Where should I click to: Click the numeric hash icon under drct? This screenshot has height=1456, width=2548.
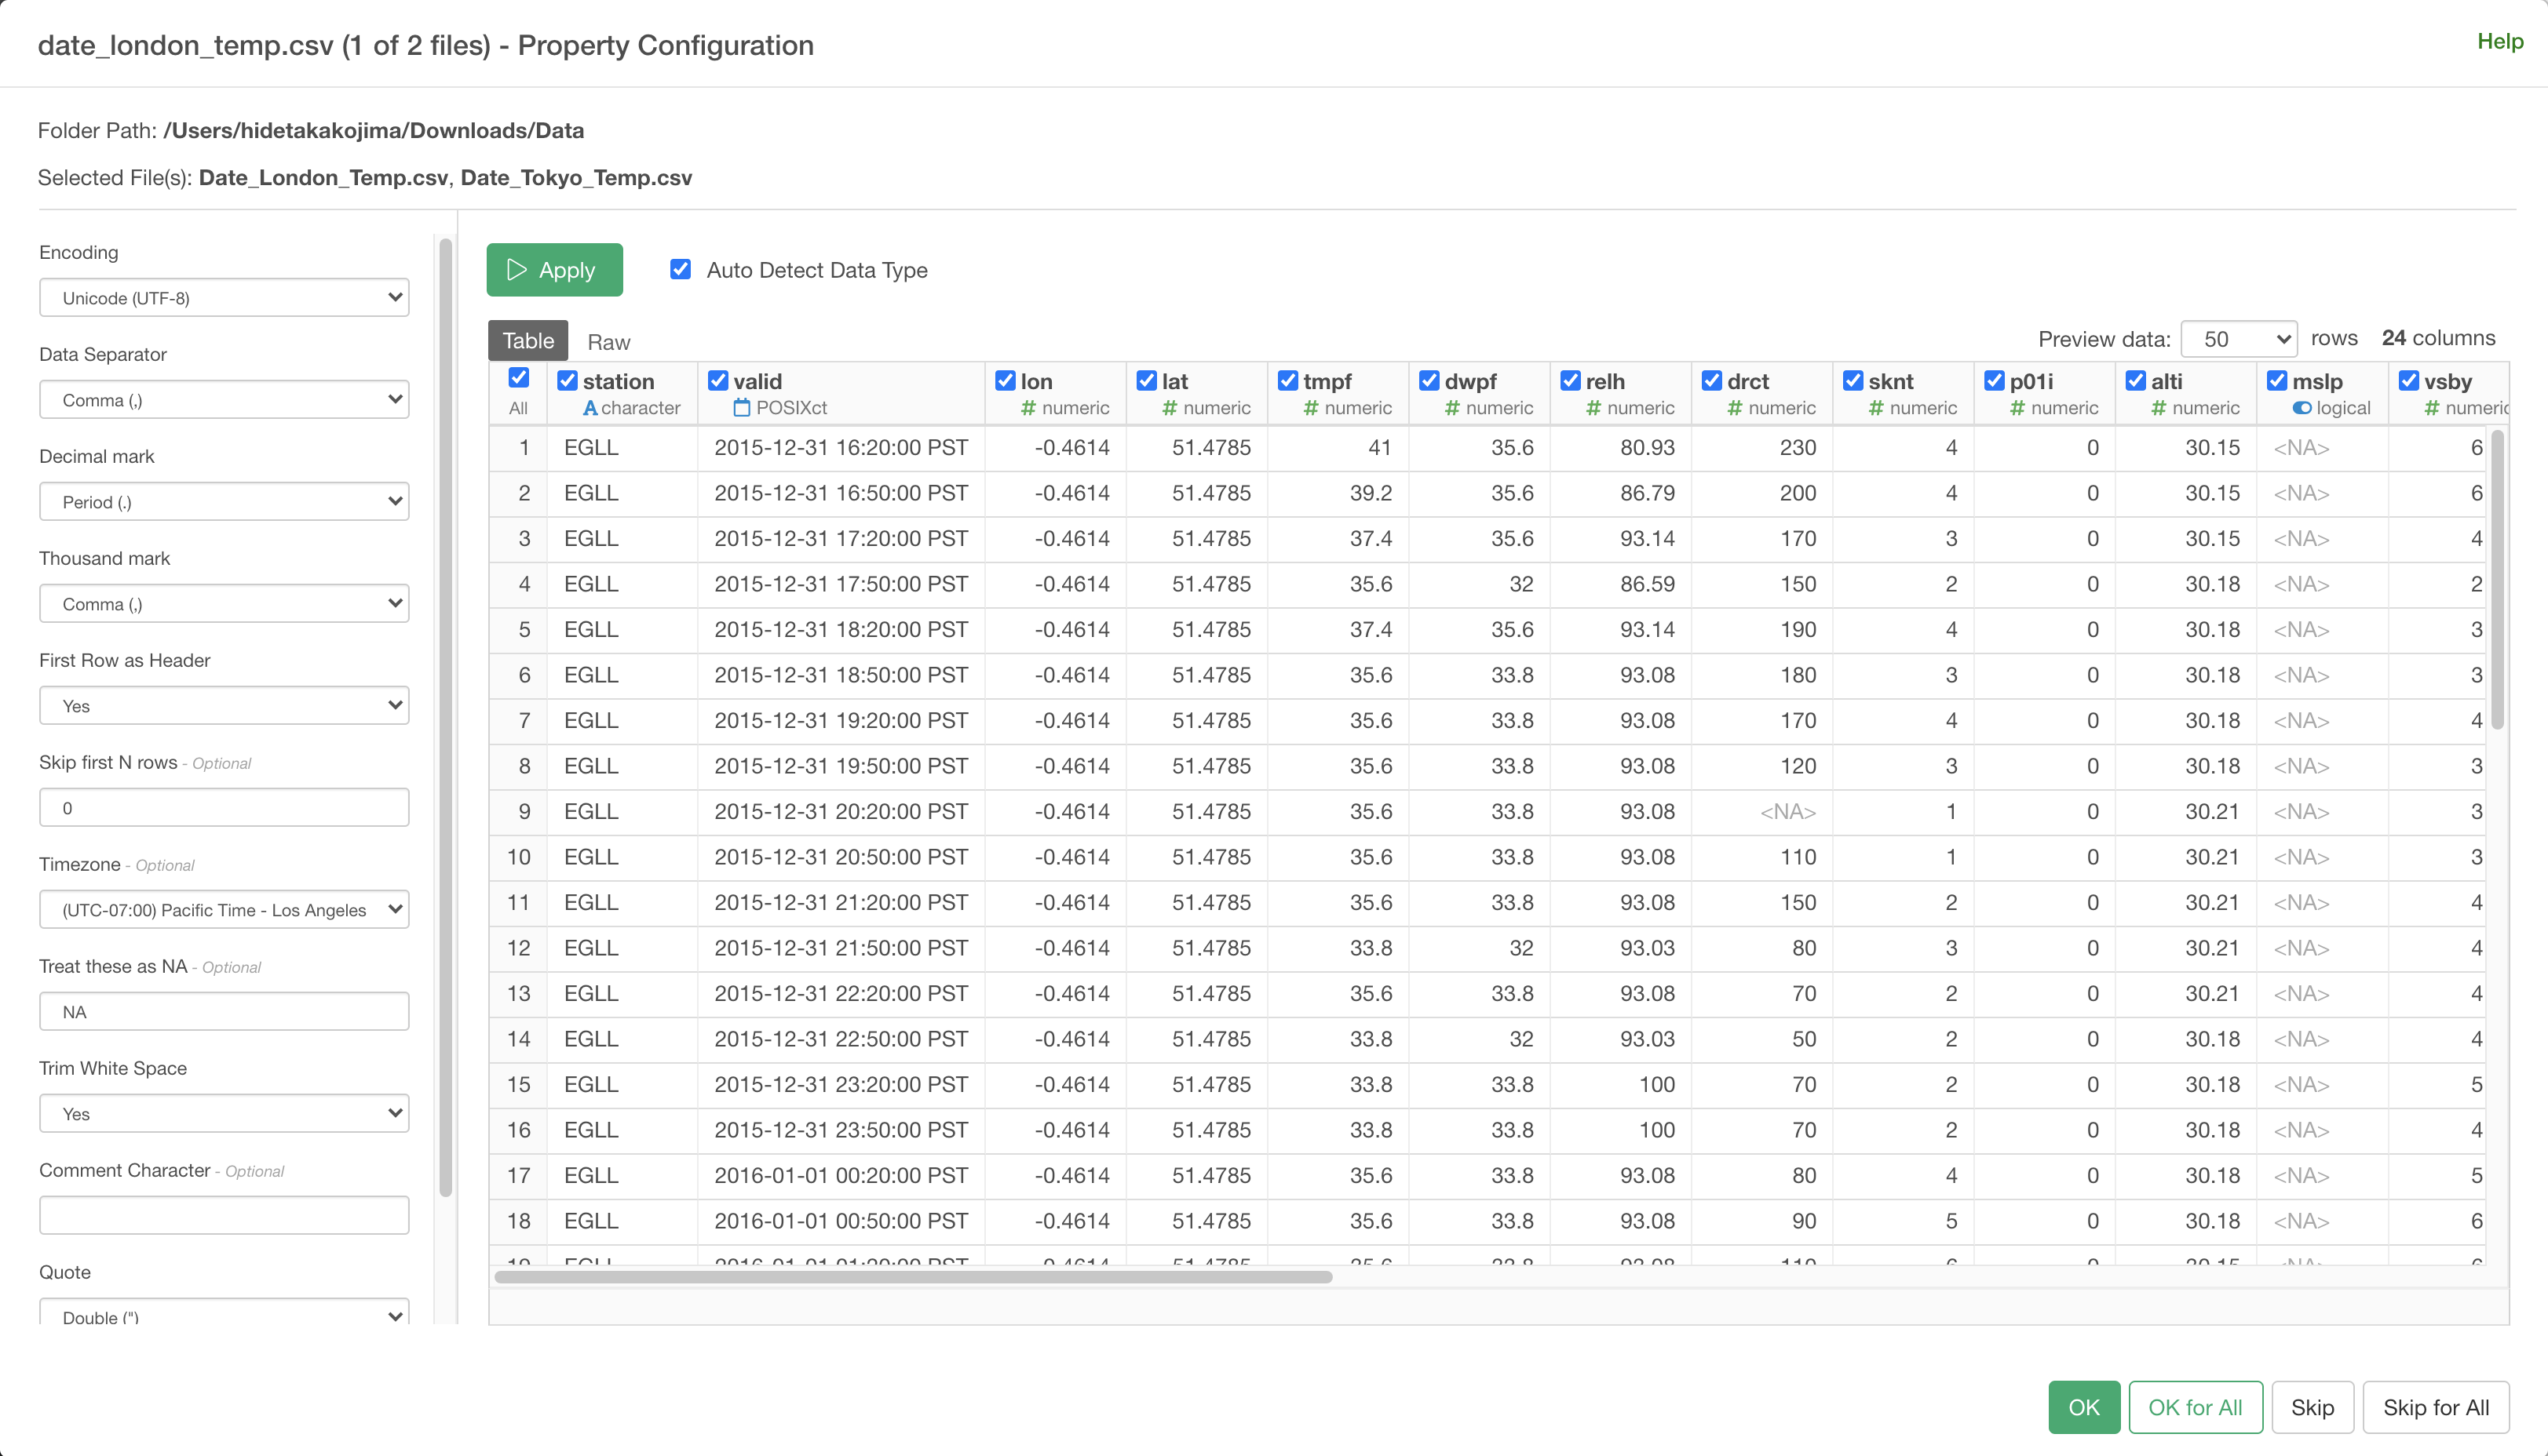(x=1735, y=408)
